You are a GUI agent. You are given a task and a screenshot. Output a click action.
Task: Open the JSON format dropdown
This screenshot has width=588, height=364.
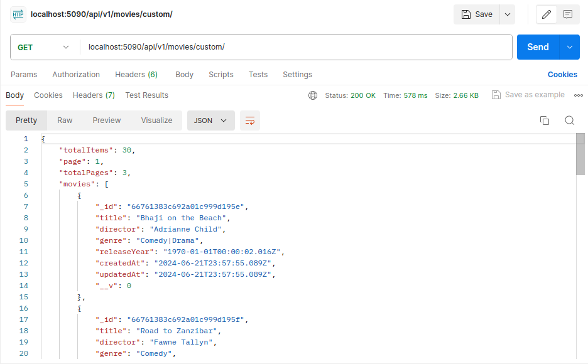(x=210, y=120)
